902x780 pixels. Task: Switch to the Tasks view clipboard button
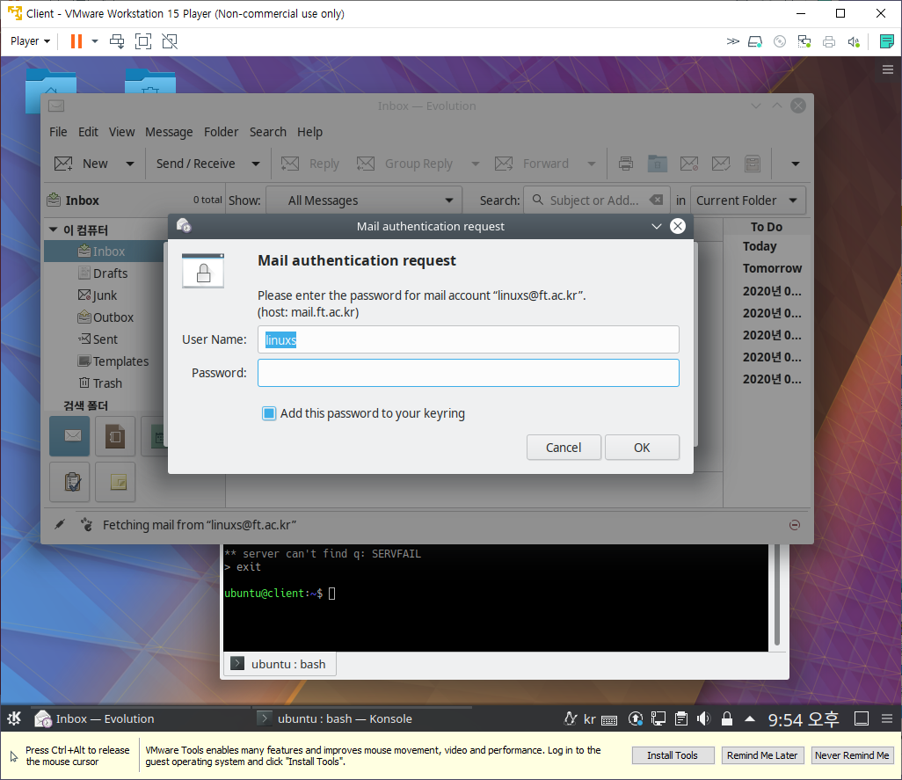[69, 482]
